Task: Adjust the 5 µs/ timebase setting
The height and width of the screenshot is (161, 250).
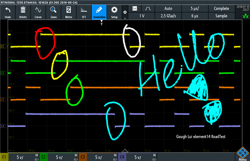Action: pyautogui.click(x=195, y=8)
